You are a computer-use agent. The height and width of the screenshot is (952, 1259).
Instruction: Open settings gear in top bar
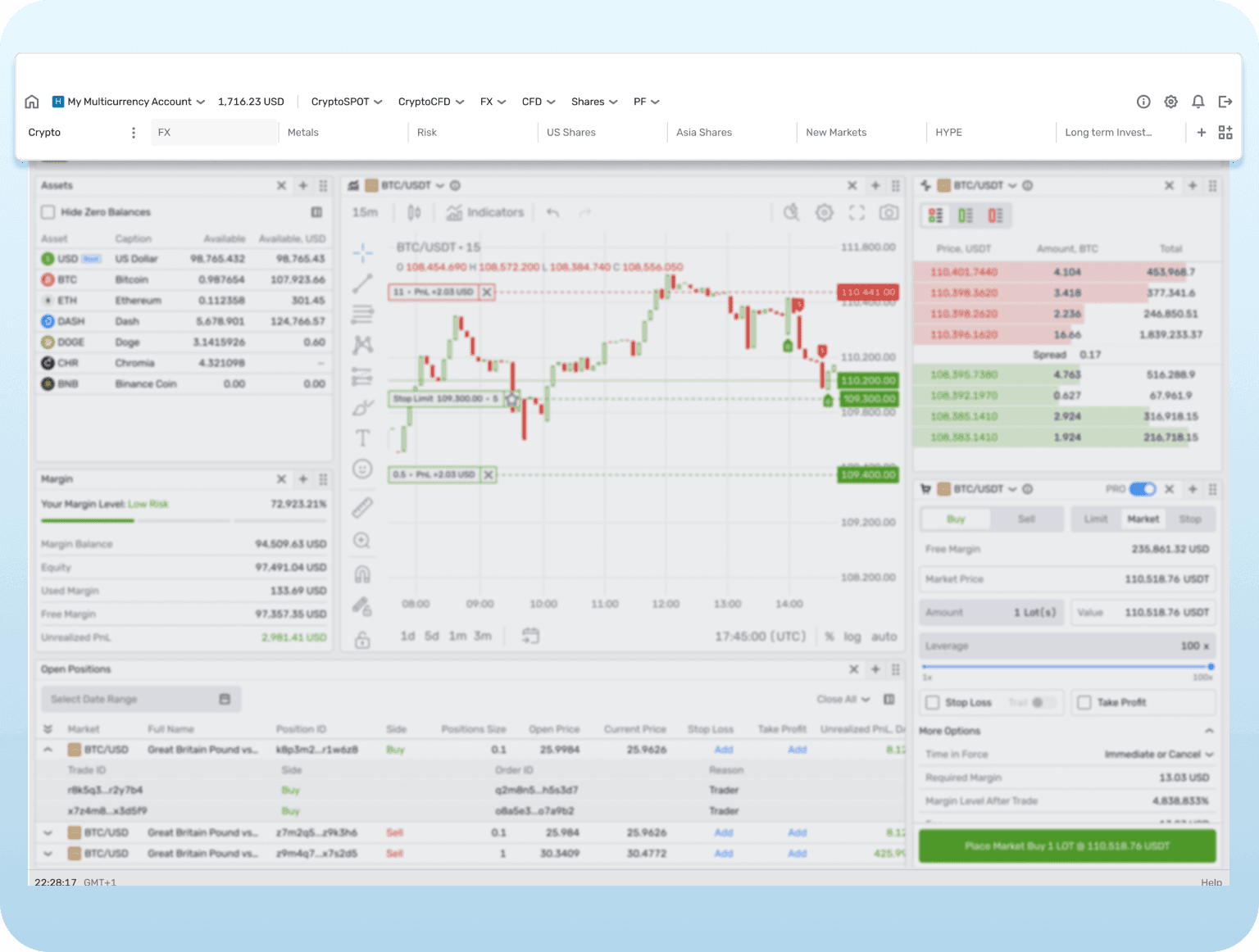point(1171,102)
